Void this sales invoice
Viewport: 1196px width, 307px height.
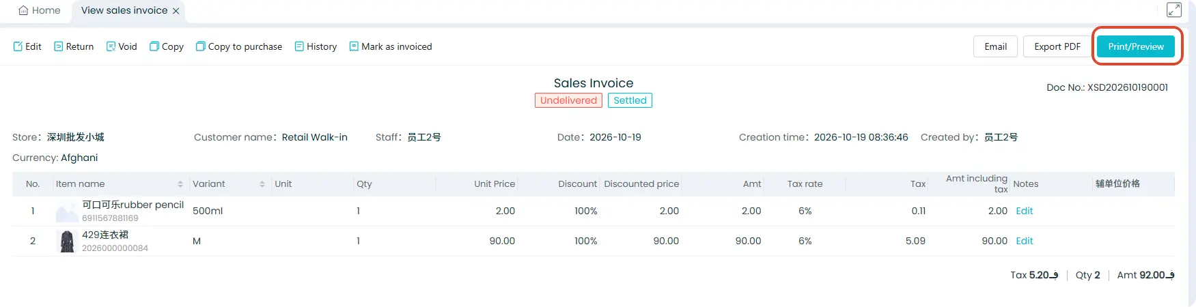point(122,46)
